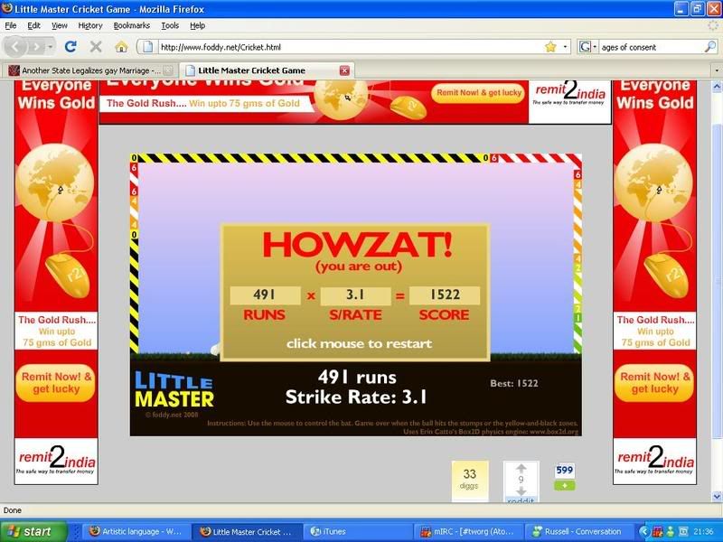Click the 33 diggs badge

(469, 480)
